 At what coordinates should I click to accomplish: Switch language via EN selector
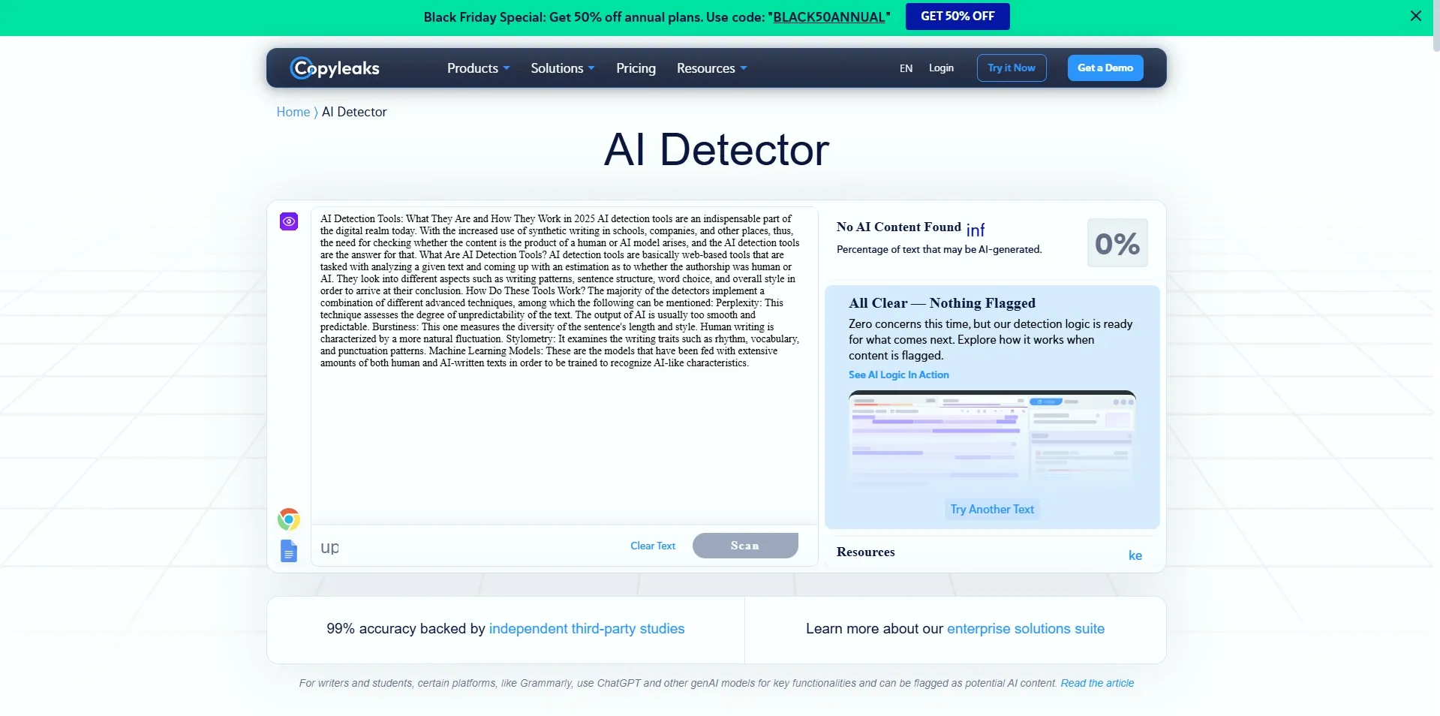(x=906, y=68)
